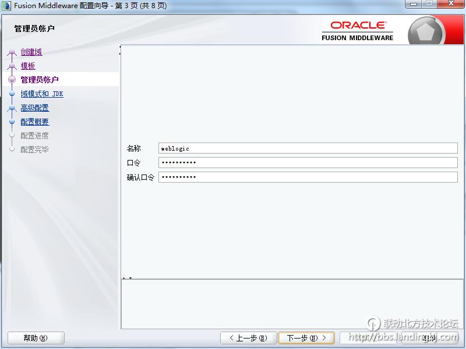Click the 创建域 step marker icon
Image resolution: width=466 pixels, height=349 pixels.
12,53
